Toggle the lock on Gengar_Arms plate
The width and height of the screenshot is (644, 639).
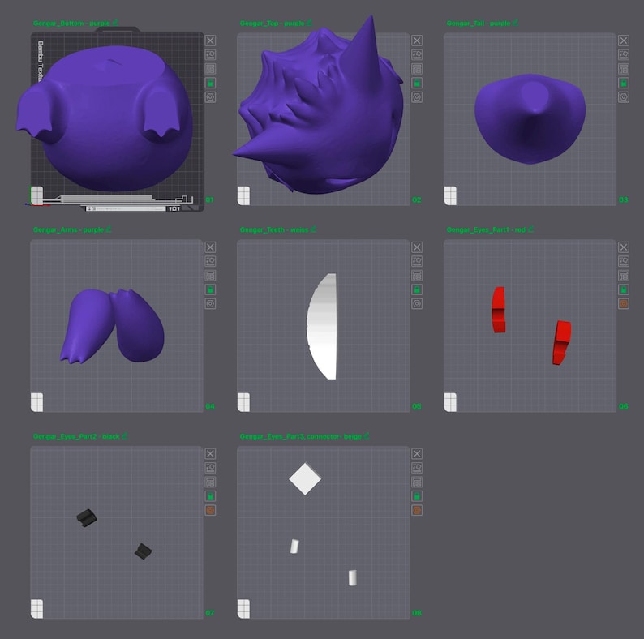pyautogui.click(x=210, y=289)
